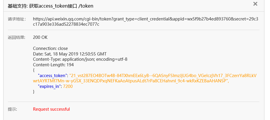Image resolution: width=270 pixels, height=120 pixels.
Task: Click the /token path in the title
Action: click(x=87, y=6)
